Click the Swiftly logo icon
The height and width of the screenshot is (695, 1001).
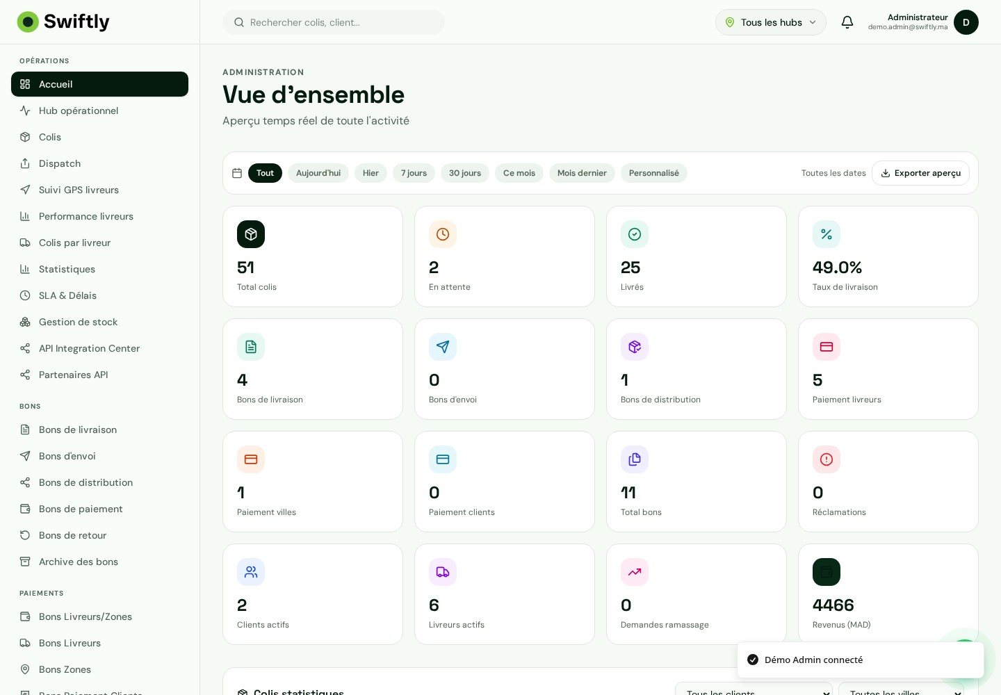(x=28, y=22)
